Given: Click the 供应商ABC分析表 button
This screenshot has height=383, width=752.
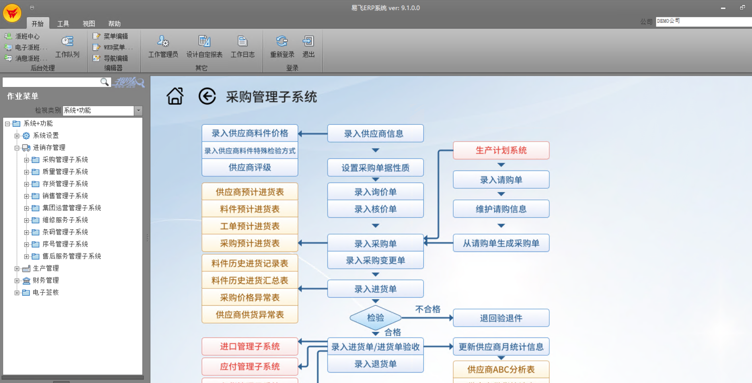Looking at the screenshot, I should coord(501,369).
